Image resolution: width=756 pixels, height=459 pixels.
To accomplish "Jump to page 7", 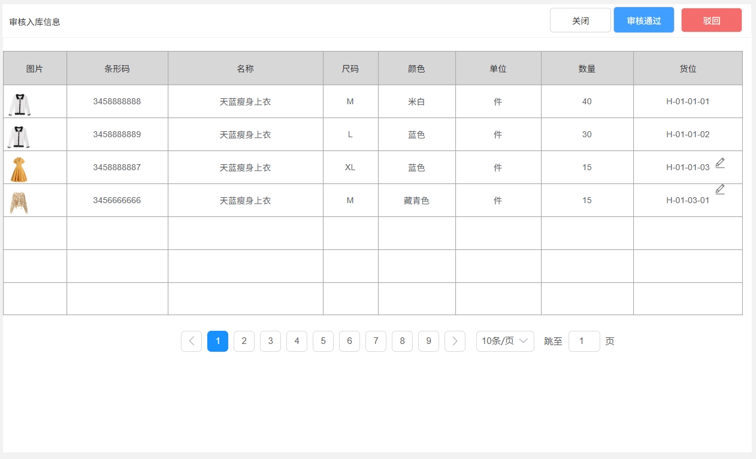I will tap(376, 341).
